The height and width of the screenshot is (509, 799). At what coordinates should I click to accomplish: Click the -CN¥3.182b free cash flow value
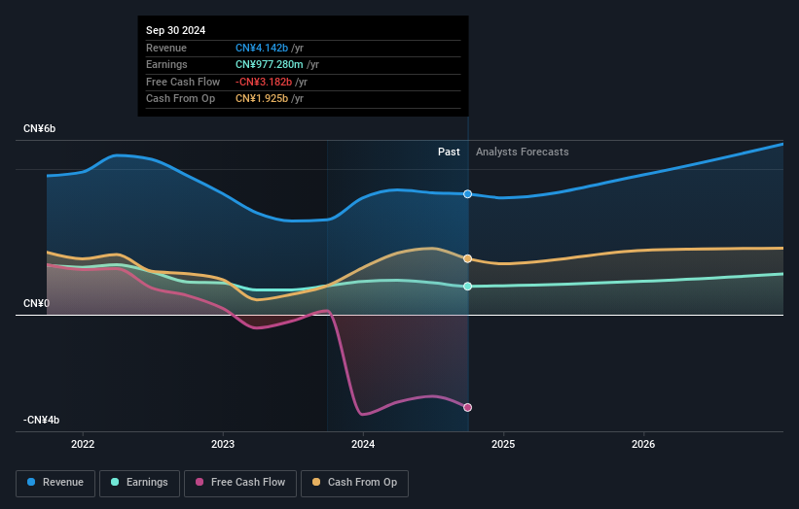tap(264, 82)
